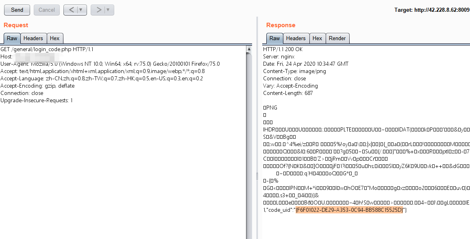The image size is (470, 239).
Task: Open the Response Headers tab
Action: (296, 38)
